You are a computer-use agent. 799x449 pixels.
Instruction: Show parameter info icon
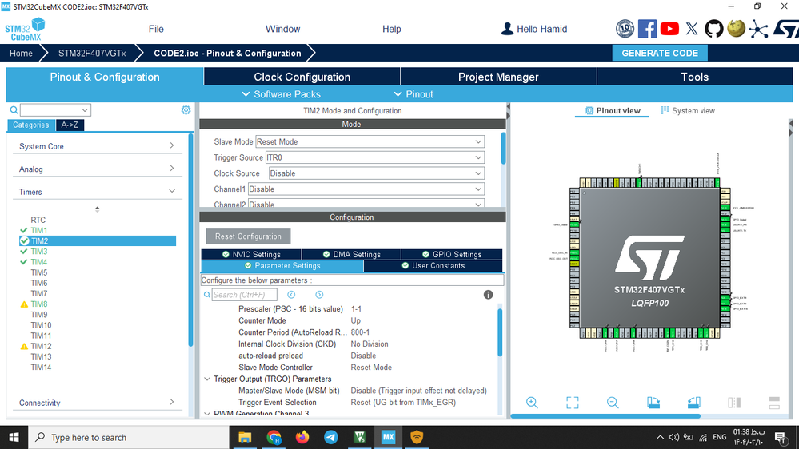488,295
